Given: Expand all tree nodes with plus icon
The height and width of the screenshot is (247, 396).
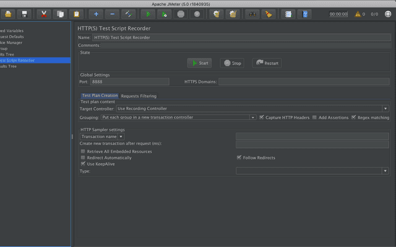Looking at the screenshot, I should click(96, 14).
